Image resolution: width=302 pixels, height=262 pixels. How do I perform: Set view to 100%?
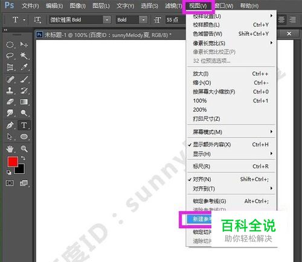pos(231,101)
